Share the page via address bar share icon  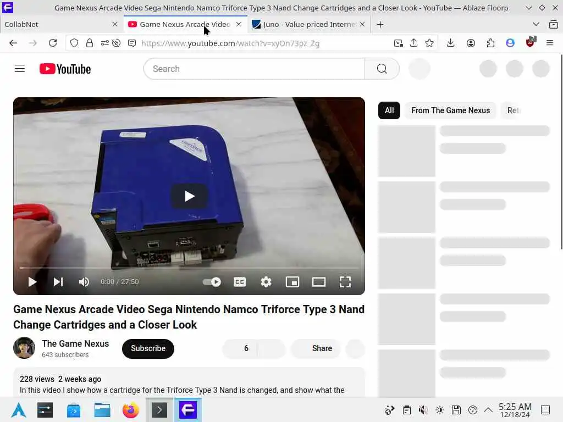tap(413, 43)
